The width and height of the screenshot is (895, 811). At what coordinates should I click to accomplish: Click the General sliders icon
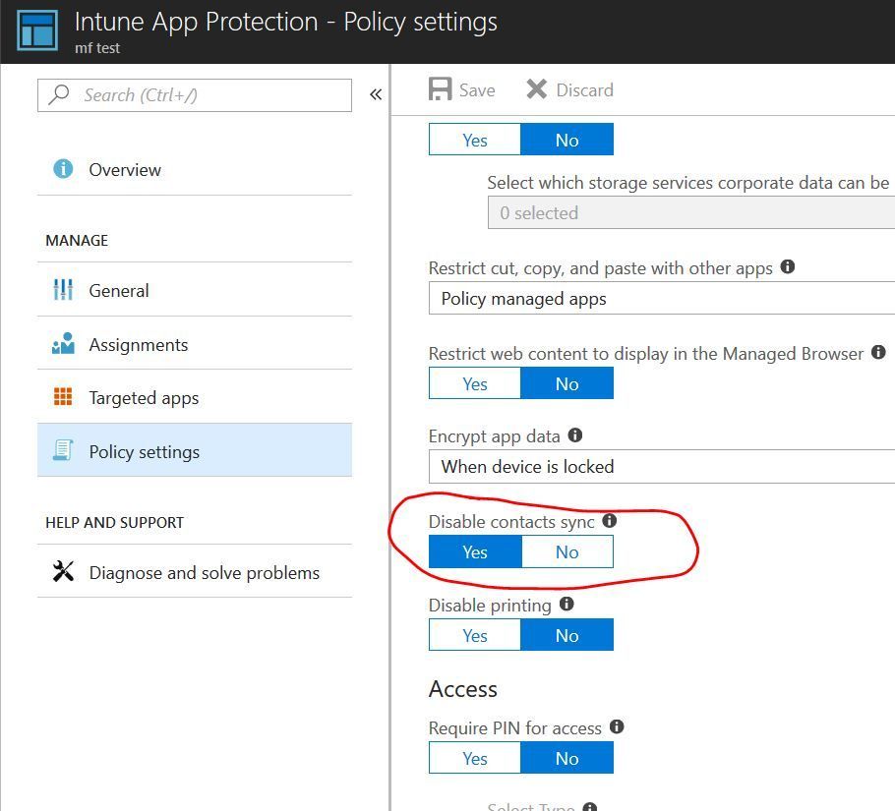coord(63,290)
